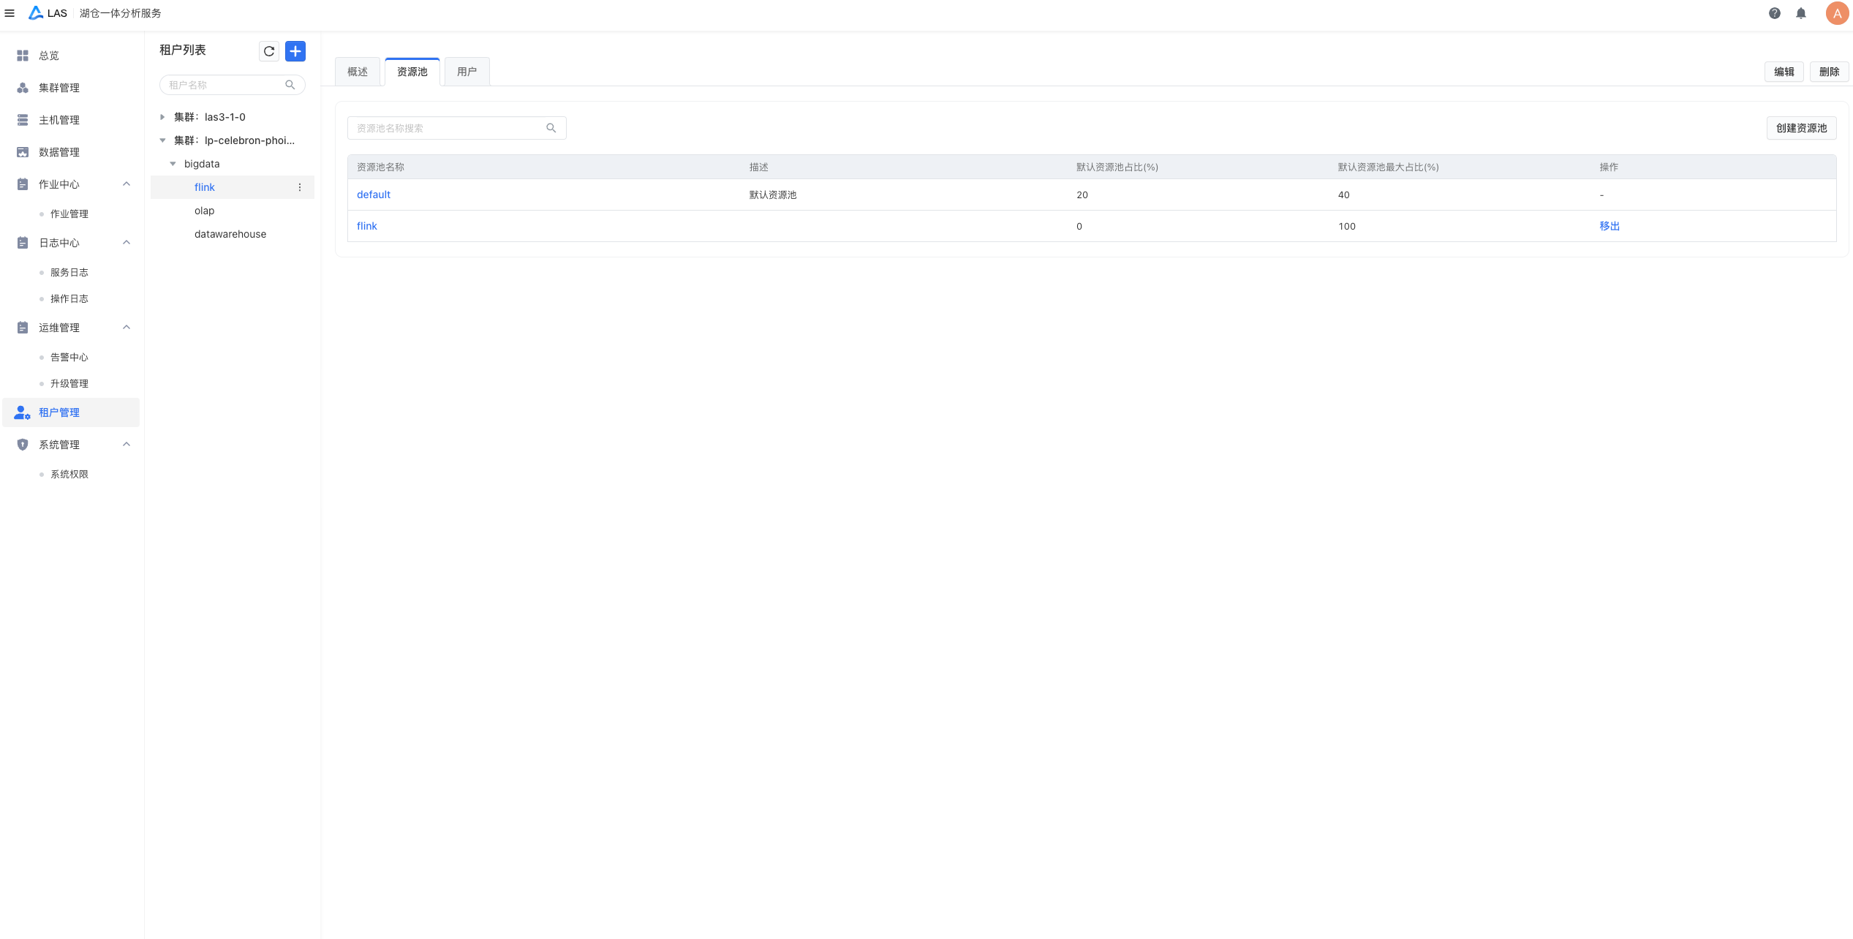Image resolution: width=1853 pixels, height=939 pixels.
Task: Click the tenant name search magnifier icon
Action: coord(290,85)
